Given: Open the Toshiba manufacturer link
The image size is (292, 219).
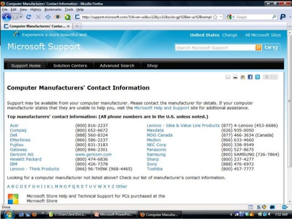Looking at the screenshot, I should pos(155,169).
